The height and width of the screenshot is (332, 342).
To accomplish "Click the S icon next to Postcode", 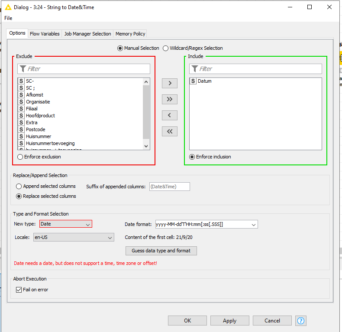I will pos(21,129).
